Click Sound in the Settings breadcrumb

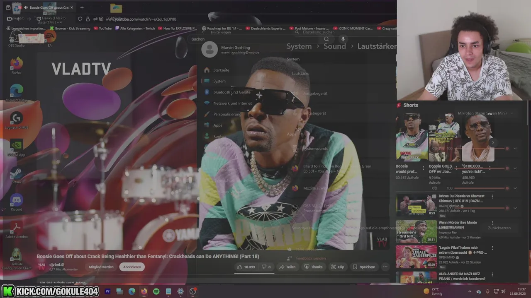tap(335, 46)
